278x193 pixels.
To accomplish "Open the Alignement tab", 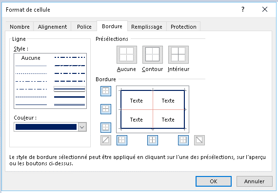I will pos(52,27).
